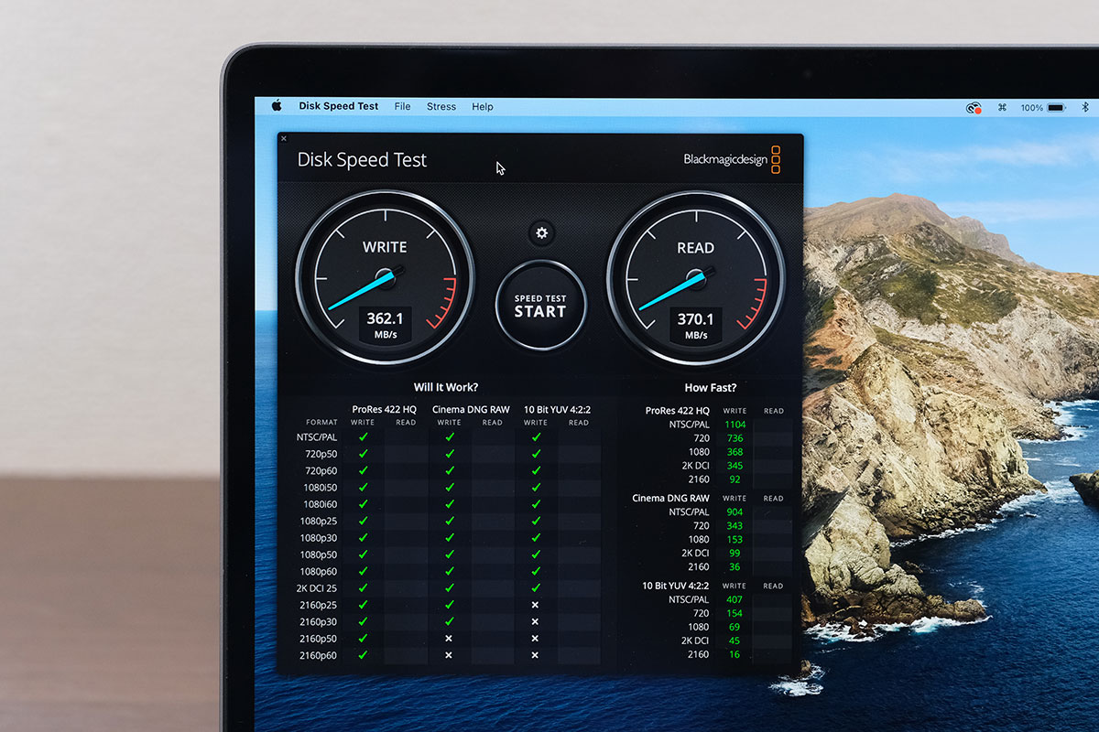1099x732 pixels.
Task: Click the 10 Bit YUV write checkmark for 2K DCI 25
Action: [x=536, y=588]
